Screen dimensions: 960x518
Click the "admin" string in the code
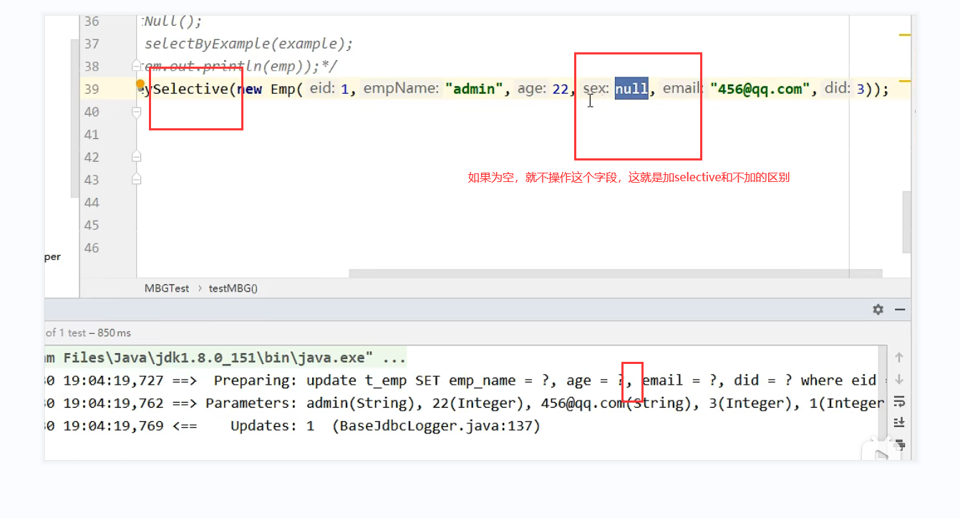[475, 89]
